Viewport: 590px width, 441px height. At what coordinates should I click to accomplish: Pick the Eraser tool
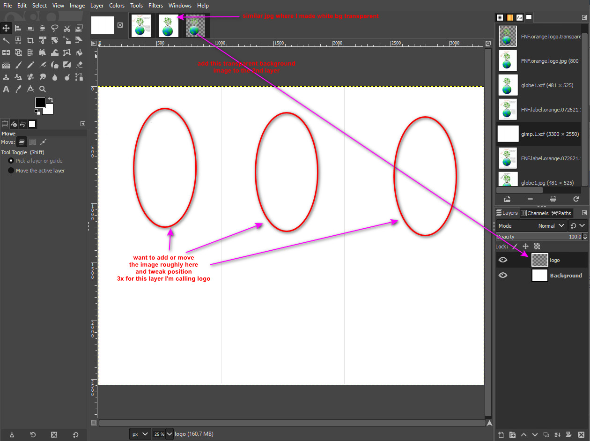click(x=79, y=65)
